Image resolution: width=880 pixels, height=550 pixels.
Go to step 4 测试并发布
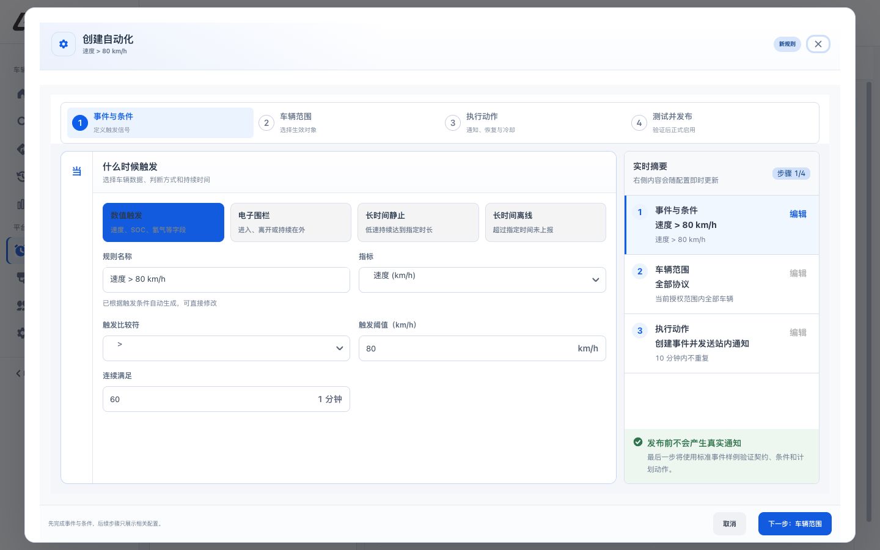[720, 123]
